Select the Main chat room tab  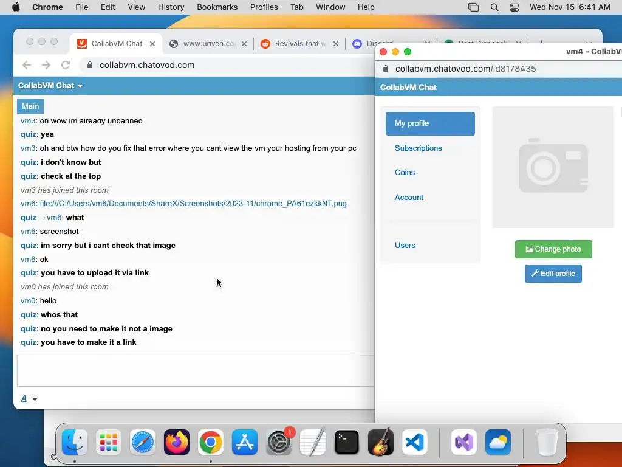click(x=30, y=106)
